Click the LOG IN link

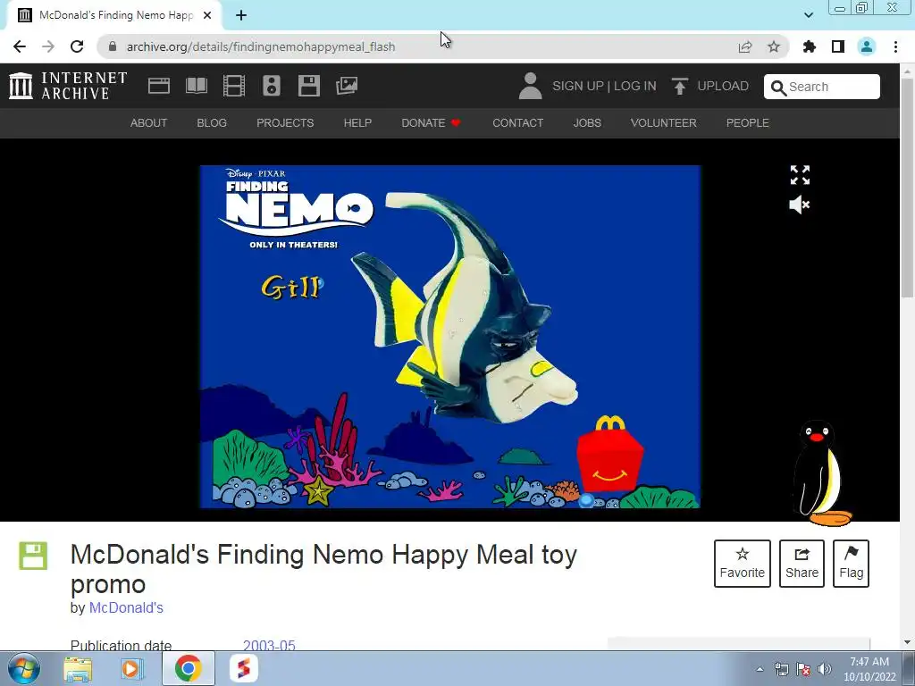point(635,86)
